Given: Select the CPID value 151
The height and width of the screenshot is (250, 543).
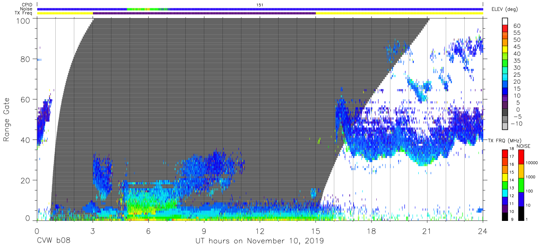Looking at the screenshot, I should 260,5.
